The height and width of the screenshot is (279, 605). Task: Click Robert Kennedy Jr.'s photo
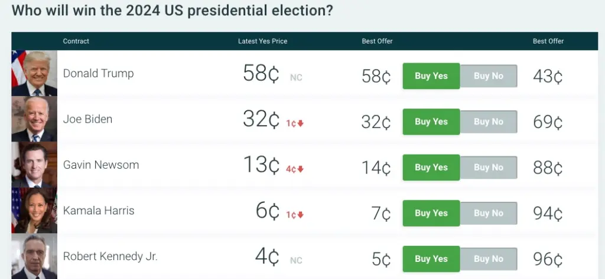34,257
